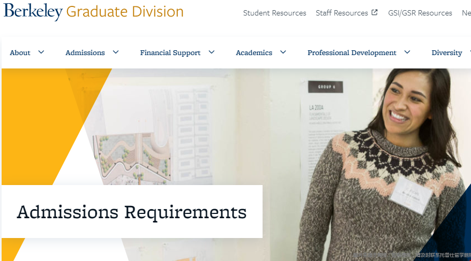Viewport: 471px width, 261px height.
Task: Expand the Financial Support chevron
Action: pyautogui.click(x=212, y=52)
